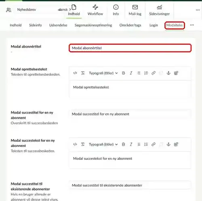Screen dimensions: 202x201
Task: Switch to the Indhold sub-tab
Action: [16, 25]
